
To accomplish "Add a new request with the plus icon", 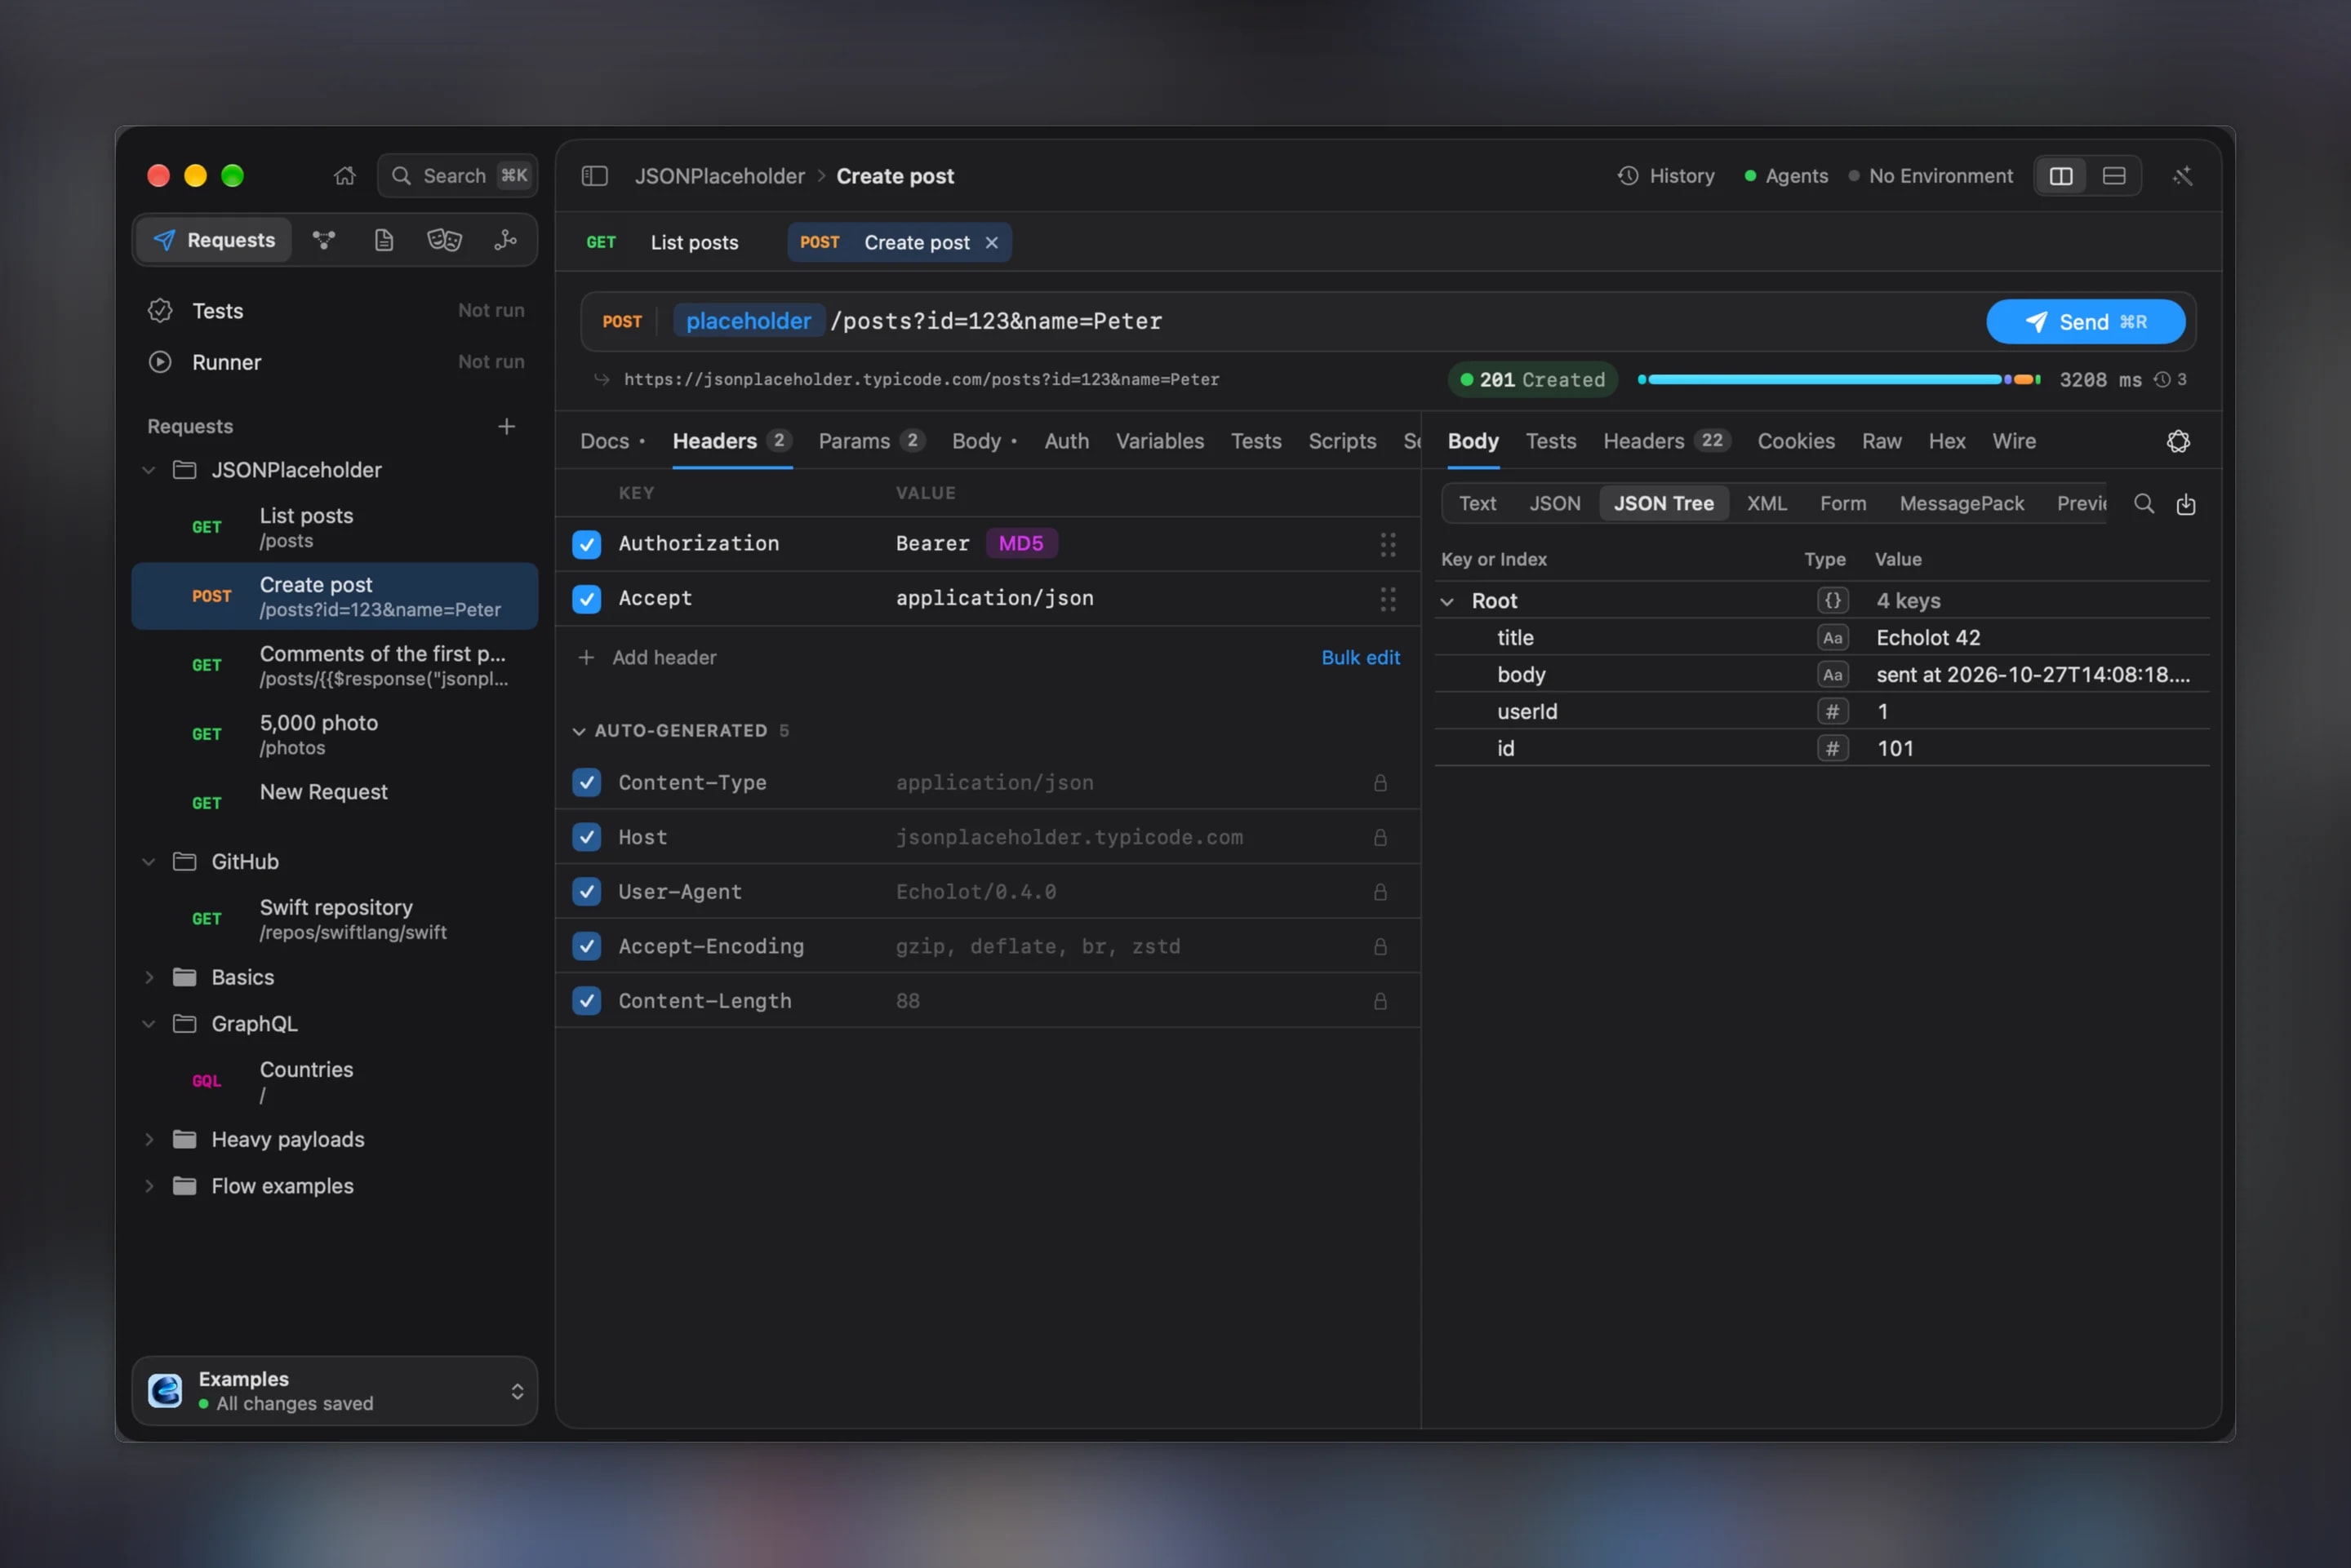I will [507, 427].
